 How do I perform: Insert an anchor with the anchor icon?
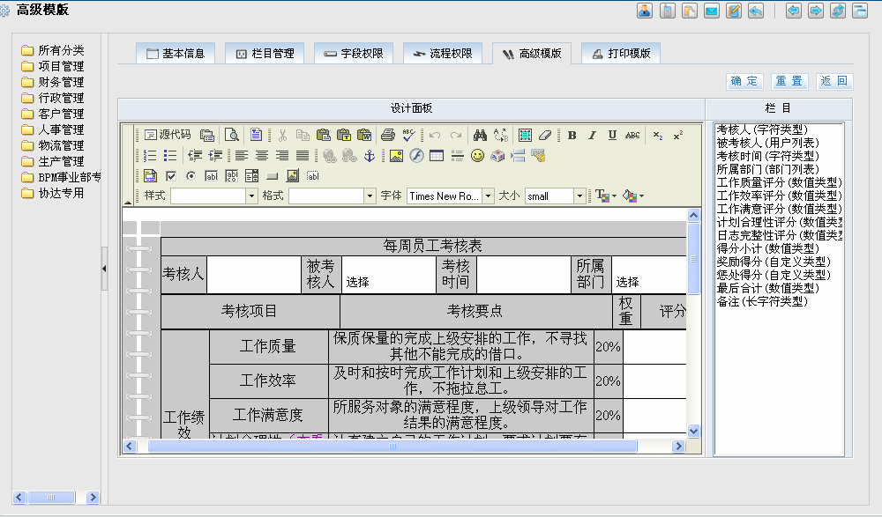coord(369,156)
